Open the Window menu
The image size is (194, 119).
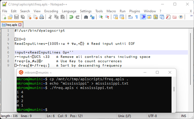(150, 11)
